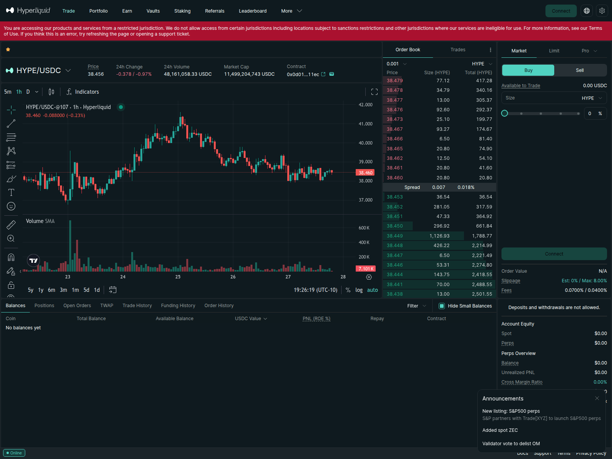The image size is (612, 459).
Task: Open the ruler measure tool
Action: click(x=11, y=225)
